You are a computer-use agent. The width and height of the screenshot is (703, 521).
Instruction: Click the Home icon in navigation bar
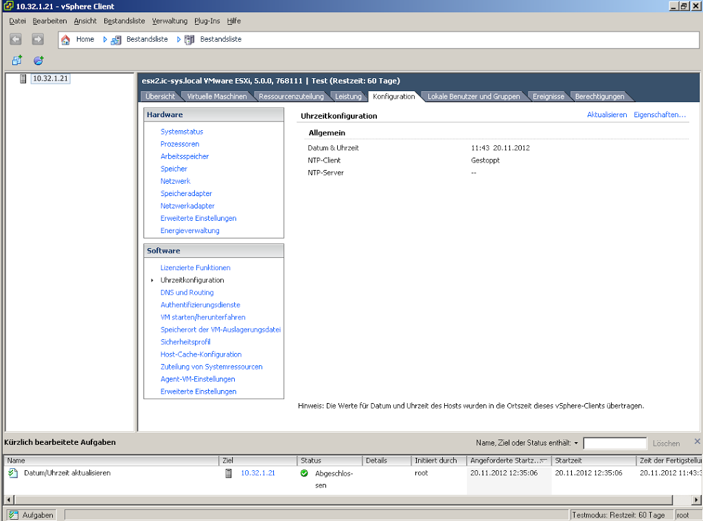[66, 40]
